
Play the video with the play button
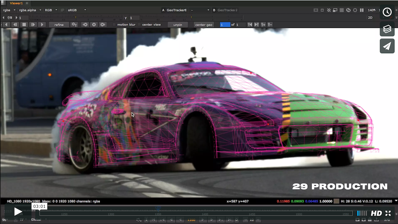[18, 212]
